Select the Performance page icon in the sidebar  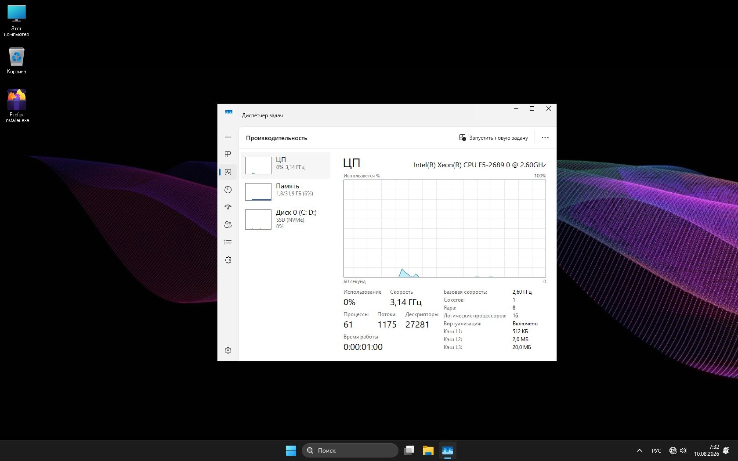pyautogui.click(x=228, y=172)
